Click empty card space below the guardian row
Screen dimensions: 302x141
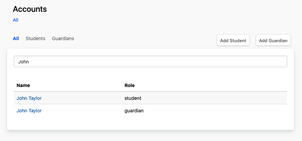point(150,123)
